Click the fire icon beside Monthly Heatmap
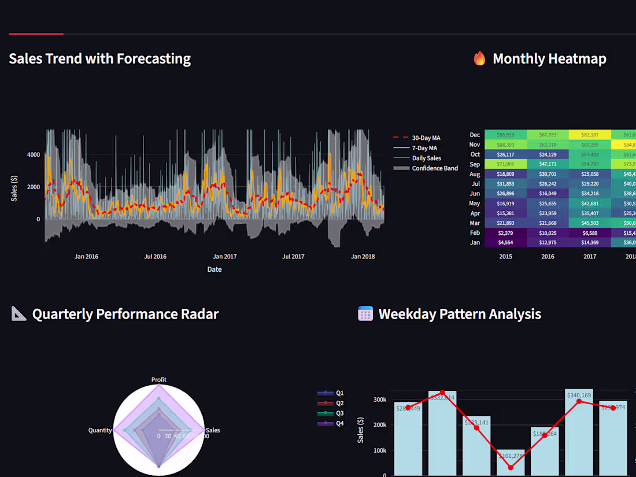636x477 pixels. [480, 58]
